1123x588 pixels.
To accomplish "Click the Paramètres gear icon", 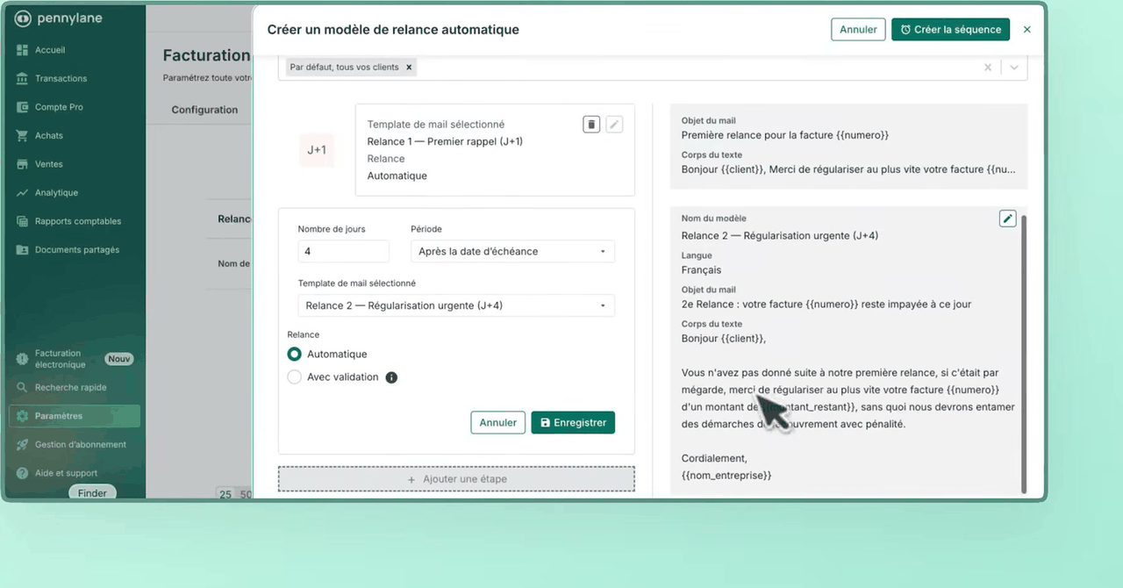I will coord(22,416).
